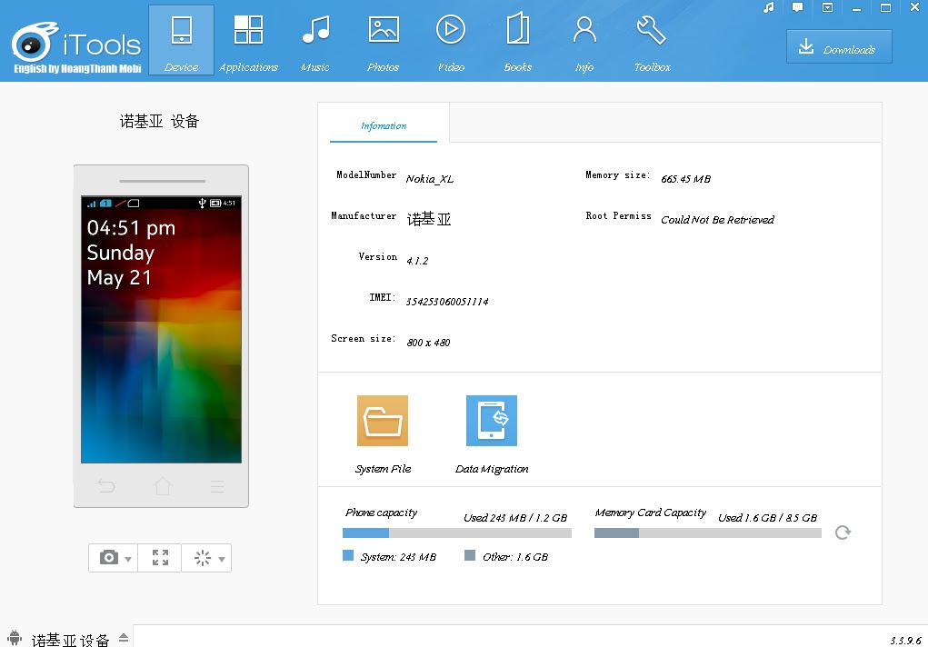Open the Applications section
The width and height of the screenshot is (928, 647).
pos(248,40)
